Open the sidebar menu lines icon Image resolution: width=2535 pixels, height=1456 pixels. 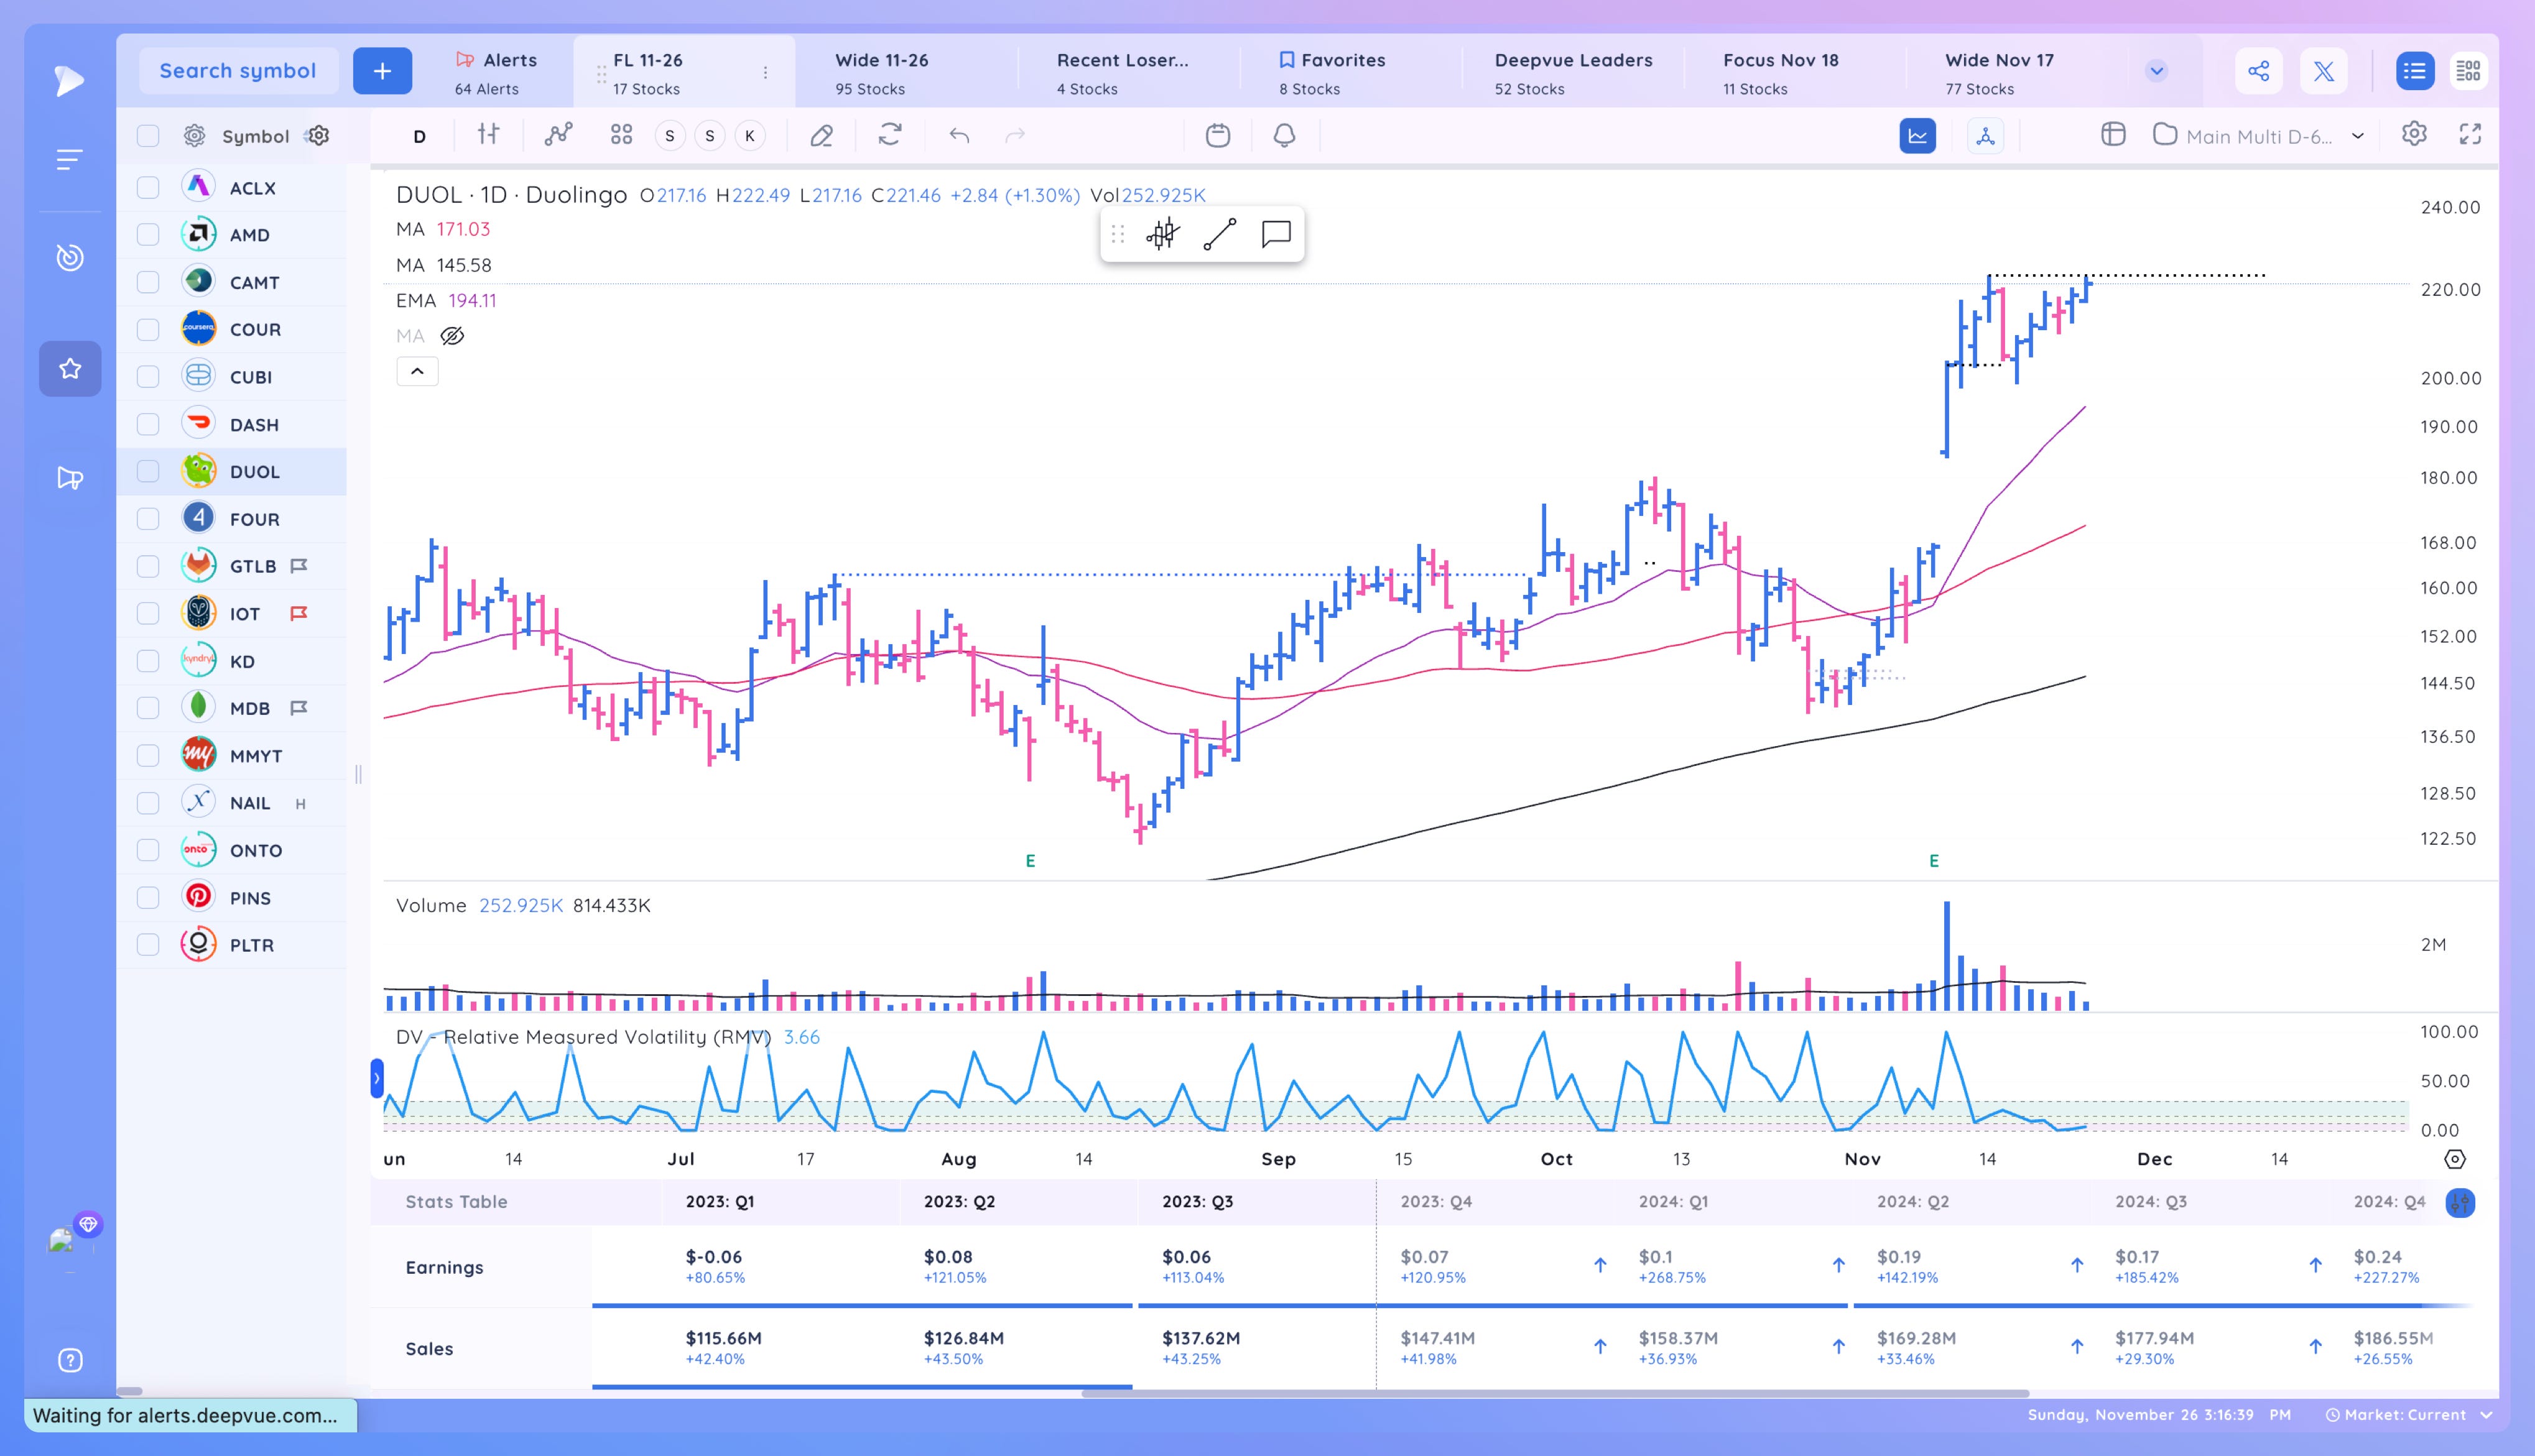pos(69,159)
